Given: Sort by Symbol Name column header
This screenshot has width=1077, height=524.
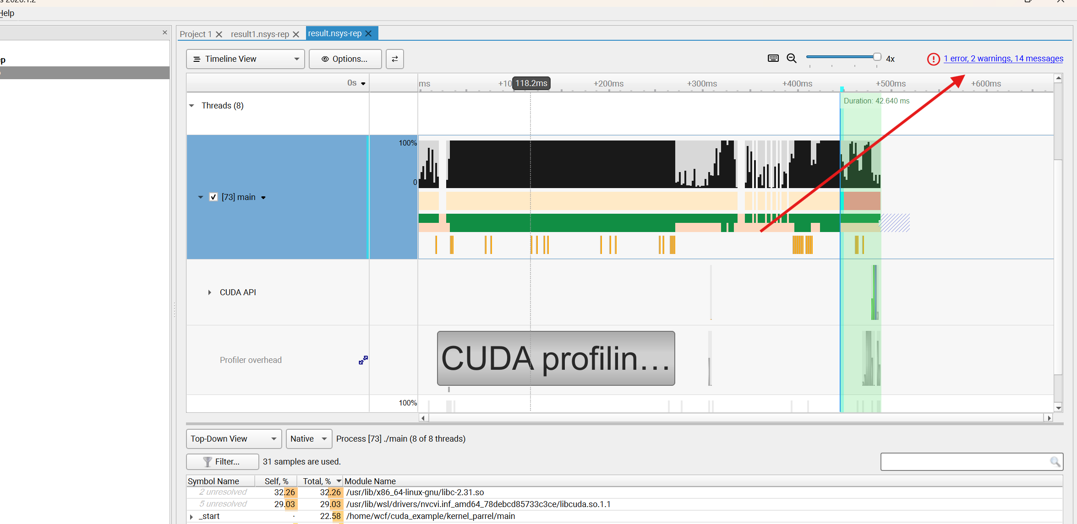Looking at the screenshot, I should click(x=220, y=481).
